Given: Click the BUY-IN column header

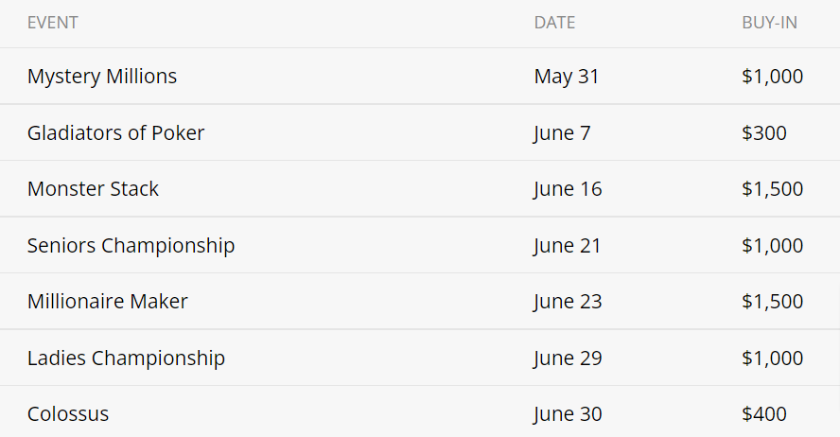Looking at the screenshot, I should coord(769,23).
